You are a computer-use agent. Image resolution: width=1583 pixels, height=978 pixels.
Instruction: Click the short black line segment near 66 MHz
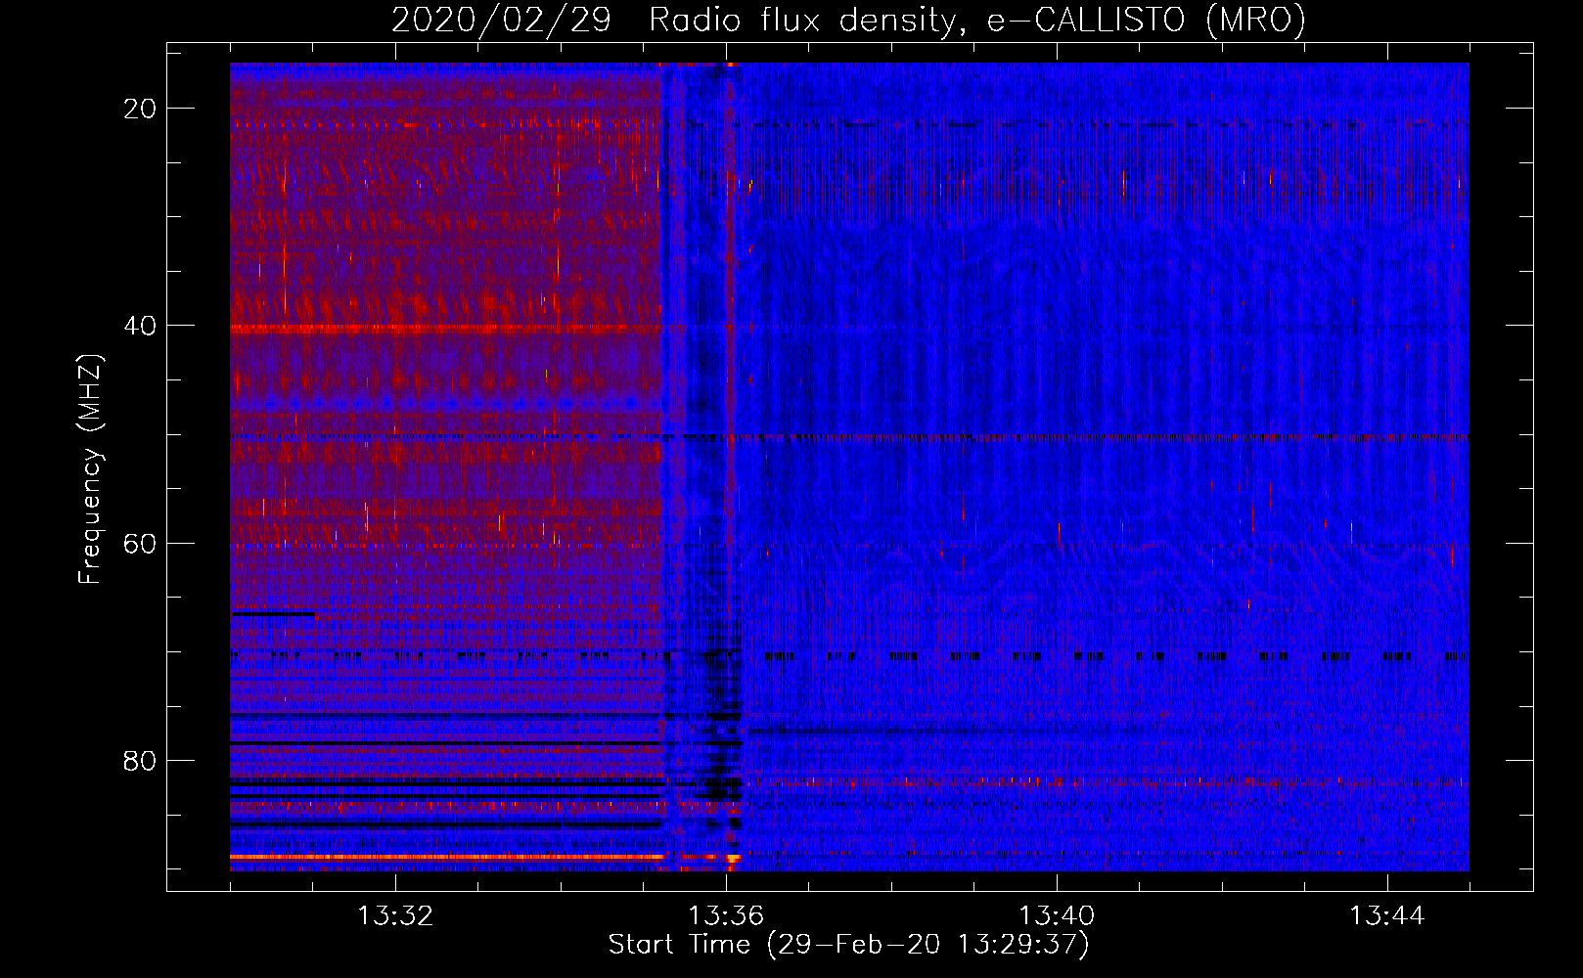click(x=273, y=613)
